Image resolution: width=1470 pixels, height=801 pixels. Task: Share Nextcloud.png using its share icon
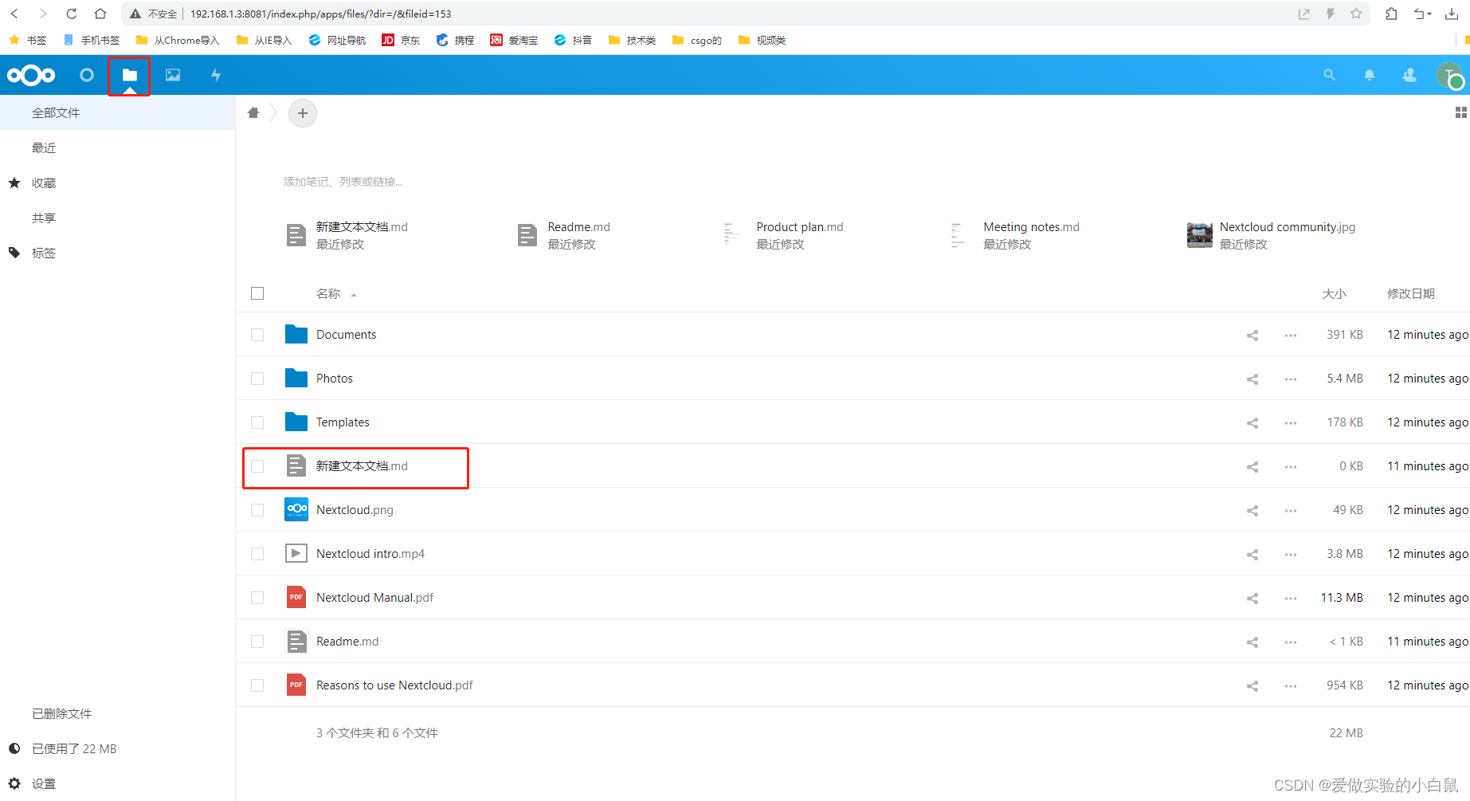click(x=1252, y=511)
